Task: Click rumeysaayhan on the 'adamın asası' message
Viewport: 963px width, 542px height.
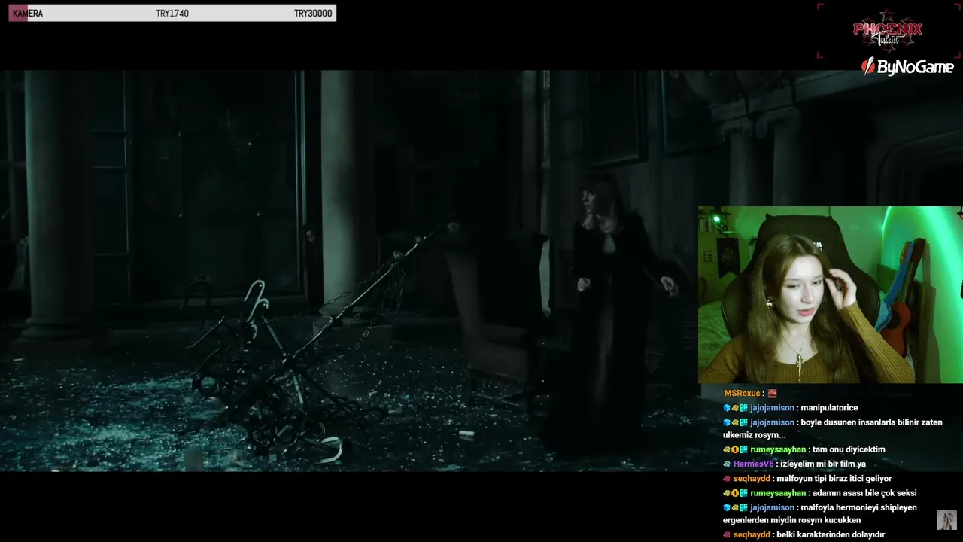Action: 779,493
